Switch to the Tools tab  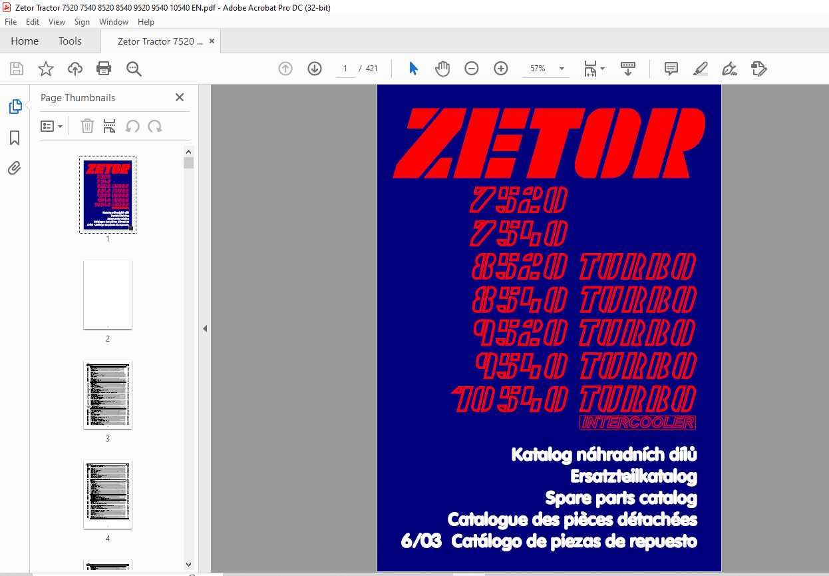pos(70,41)
